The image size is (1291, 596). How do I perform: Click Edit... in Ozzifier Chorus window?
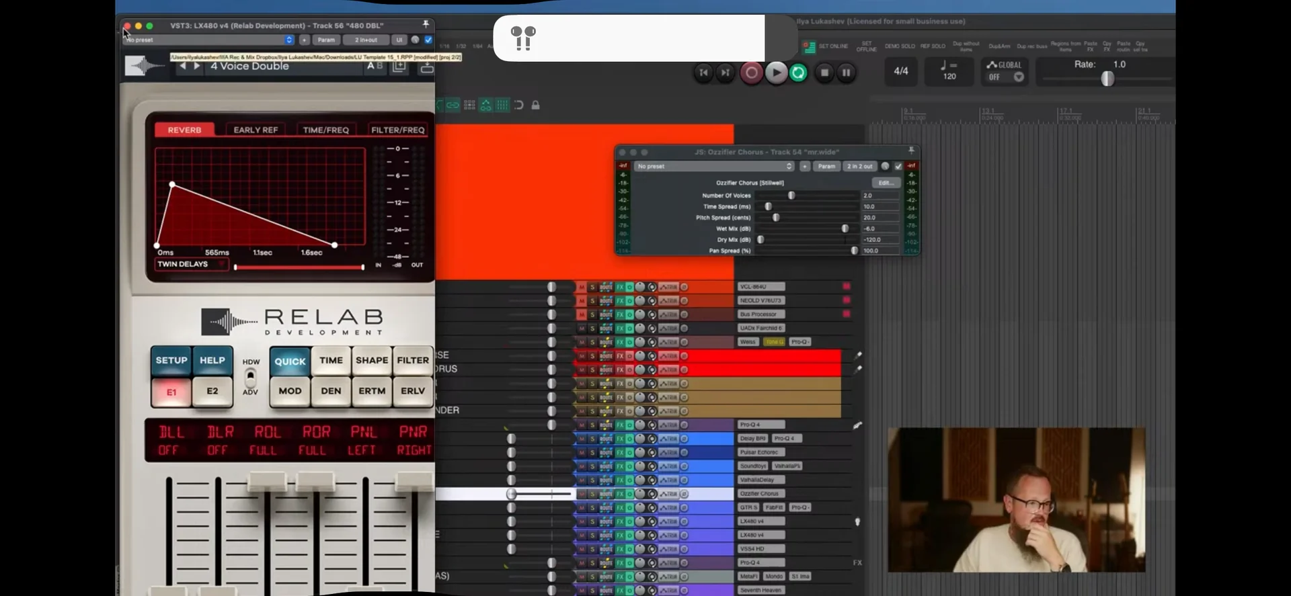point(886,183)
